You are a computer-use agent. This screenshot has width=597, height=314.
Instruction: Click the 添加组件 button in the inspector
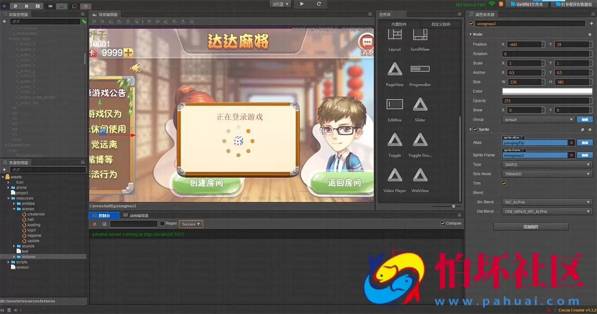(531, 226)
